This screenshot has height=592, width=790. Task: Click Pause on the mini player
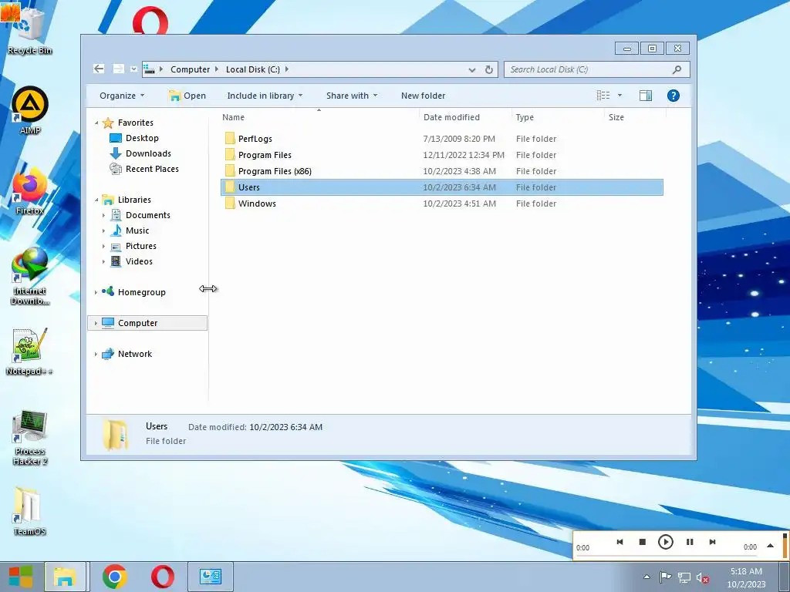pos(690,542)
